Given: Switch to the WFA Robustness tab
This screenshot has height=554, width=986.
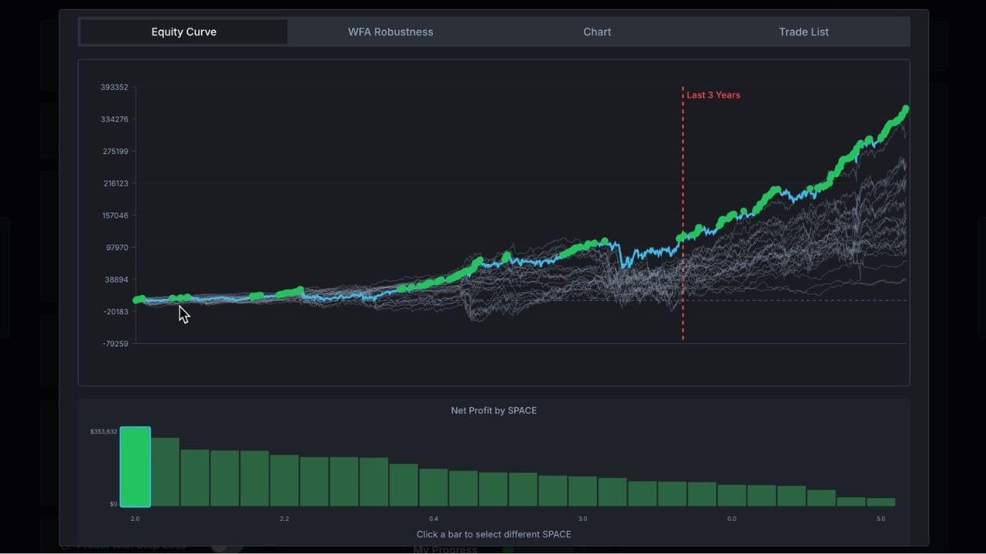Looking at the screenshot, I should tap(391, 32).
